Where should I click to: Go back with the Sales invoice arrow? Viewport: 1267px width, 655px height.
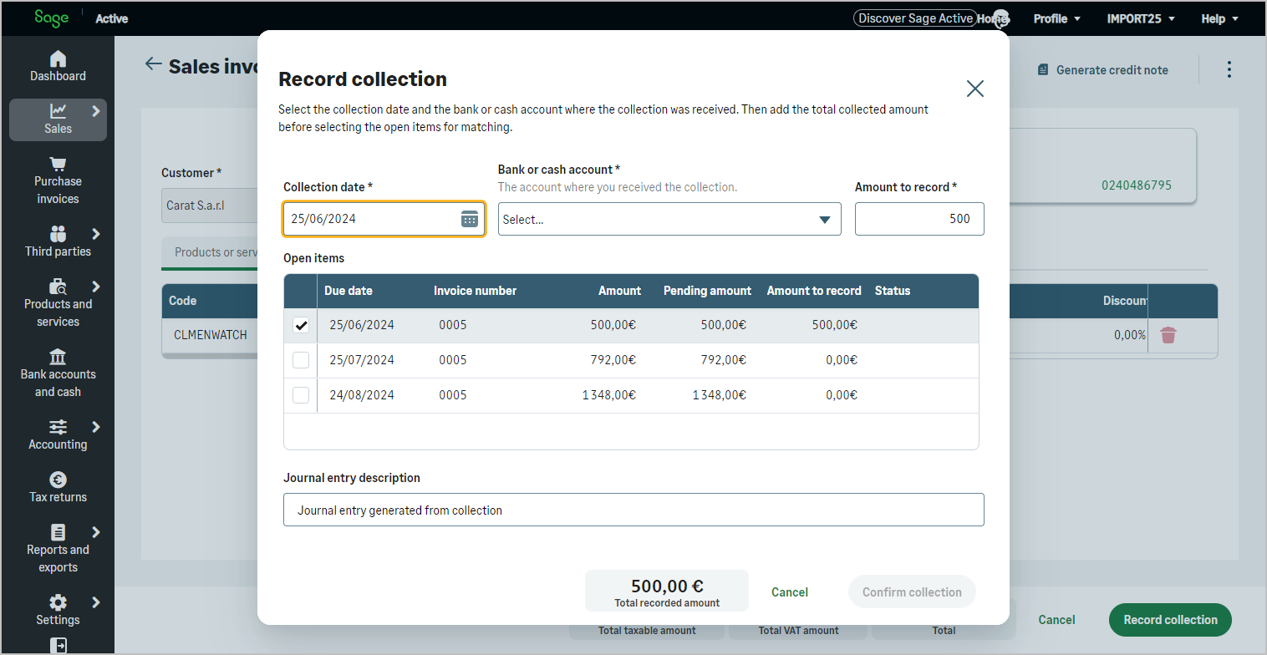pyautogui.click(x=153, y=64)
